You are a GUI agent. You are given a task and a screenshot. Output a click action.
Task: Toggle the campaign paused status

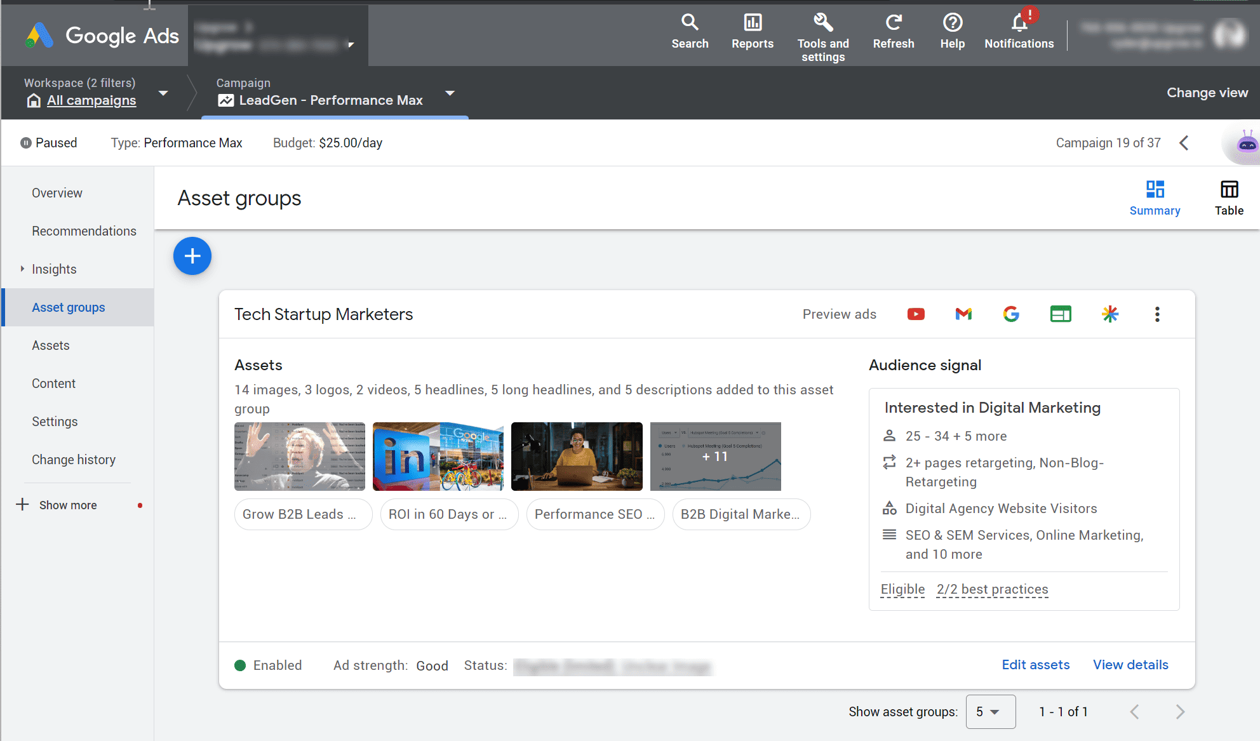[x=27, y=143]
